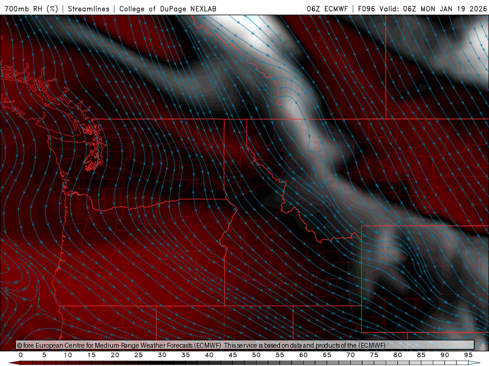Click the '06Z ECMWF' model label
This screenshot has height=366, width=489.
(x=327, y=9)
